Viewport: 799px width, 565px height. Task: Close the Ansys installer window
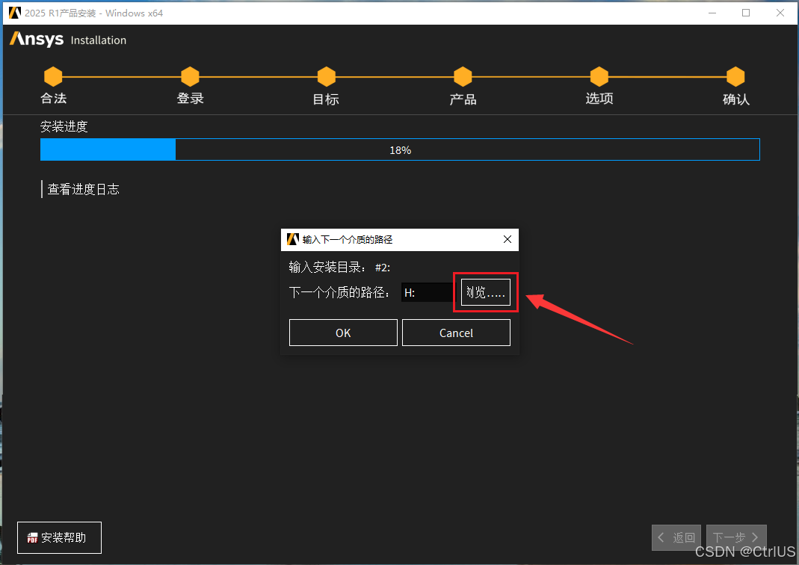(x=780, y=13)
